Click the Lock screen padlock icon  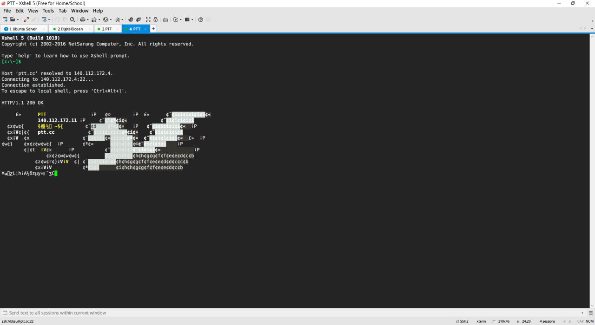click(156, 19)
